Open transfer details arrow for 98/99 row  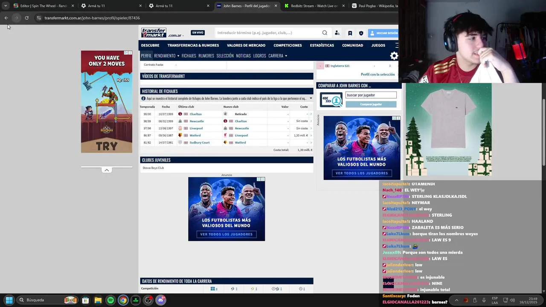[311, 121]
